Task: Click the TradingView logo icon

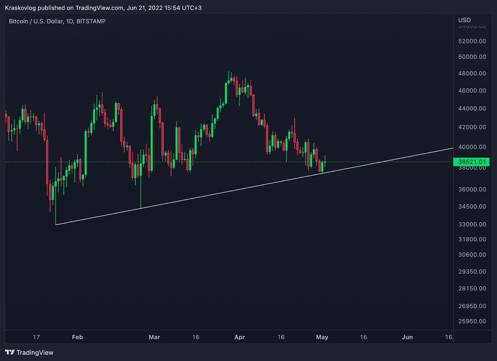Action: pyautogui.click(x=10, y=352)
